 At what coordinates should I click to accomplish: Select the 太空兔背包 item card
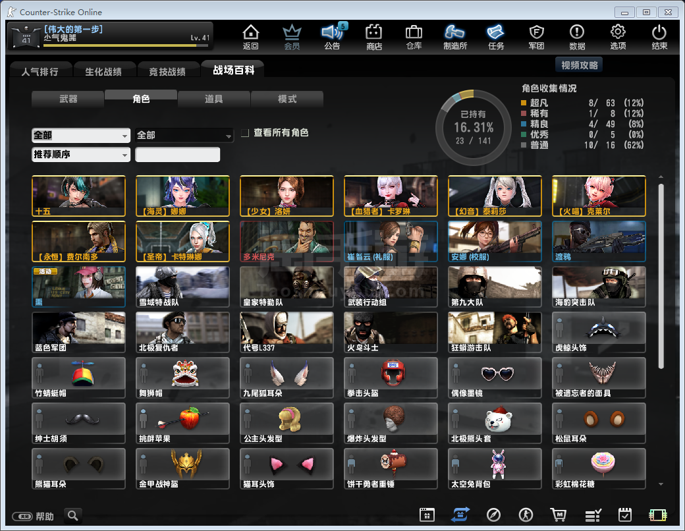coord(495,469)
